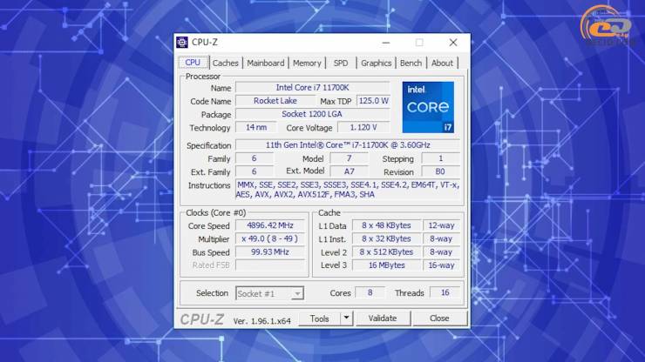Click the Model value 7

[x=349, y=158]
